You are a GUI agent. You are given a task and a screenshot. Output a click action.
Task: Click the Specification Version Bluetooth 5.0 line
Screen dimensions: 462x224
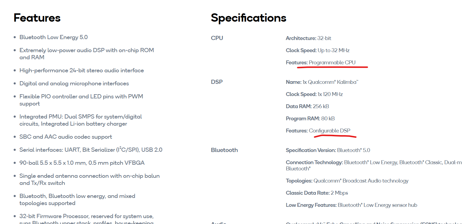pyautogui.click(x=328, y=150)
